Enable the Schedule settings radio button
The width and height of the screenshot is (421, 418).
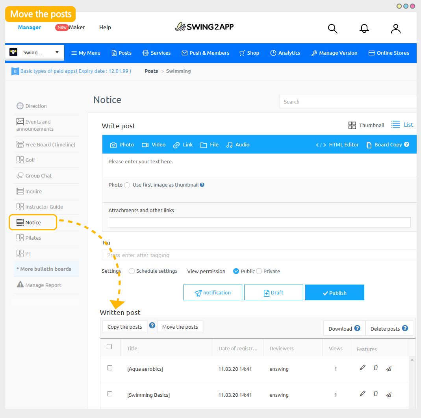point(132,271)
